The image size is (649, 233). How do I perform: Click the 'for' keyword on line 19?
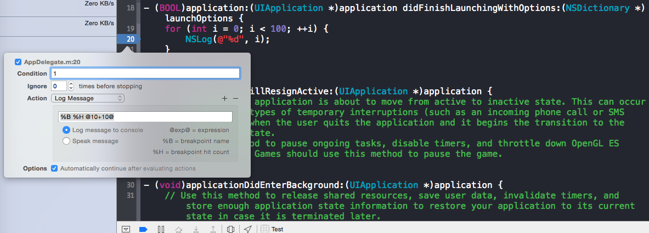click(x=173, y=29)
